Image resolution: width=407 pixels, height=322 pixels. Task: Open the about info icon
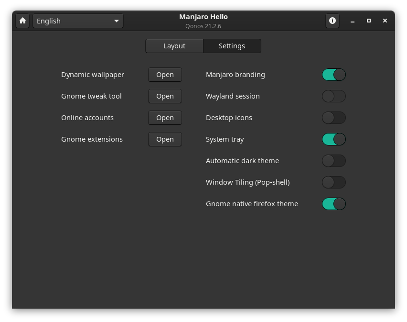tap(332, 21)
